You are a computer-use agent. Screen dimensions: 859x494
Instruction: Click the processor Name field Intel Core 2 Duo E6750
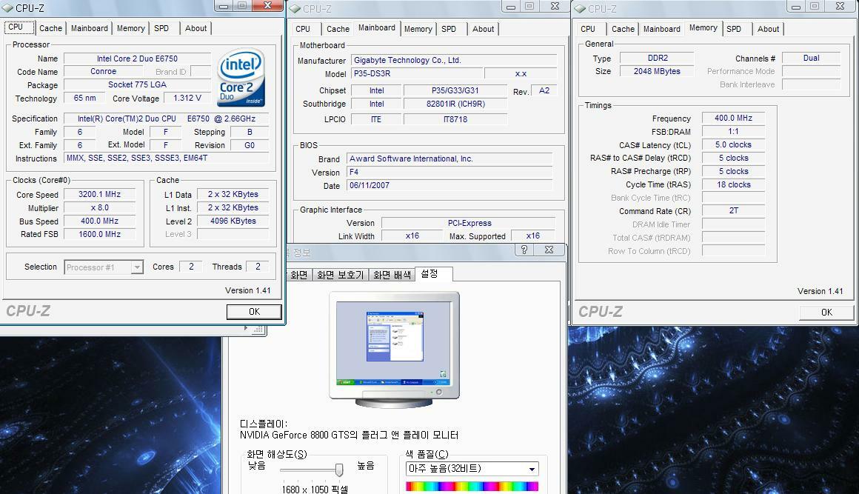[x=138, y=59]
